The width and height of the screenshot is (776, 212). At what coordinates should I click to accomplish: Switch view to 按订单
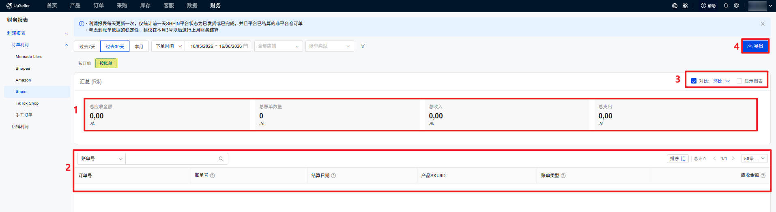pyautogui.click(x=84, y=63)
